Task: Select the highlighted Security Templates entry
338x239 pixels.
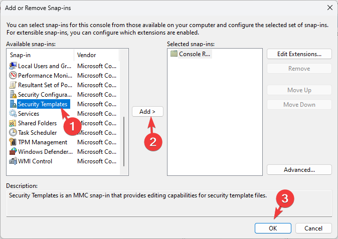Action: [x=43, y=104]
